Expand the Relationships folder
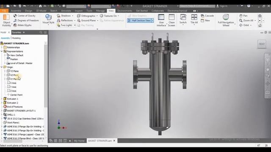 [2, 47]
